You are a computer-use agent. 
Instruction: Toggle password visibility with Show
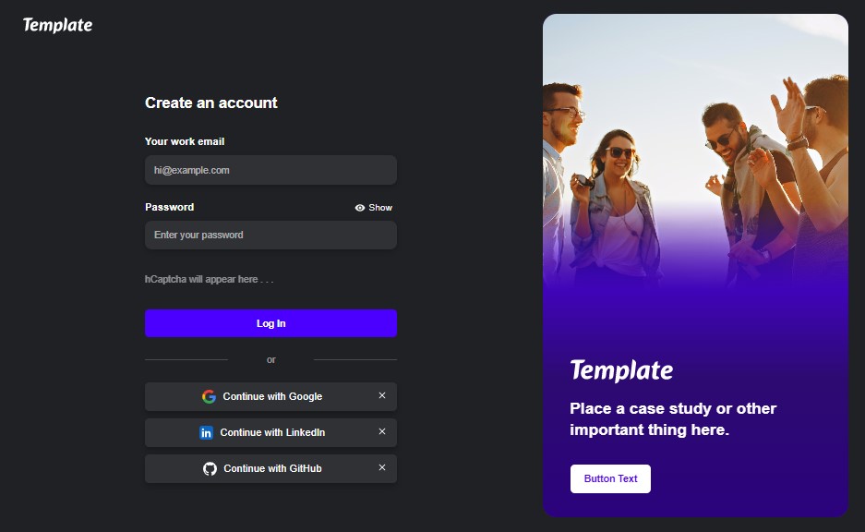pos(378,208)
